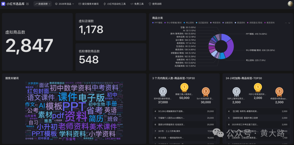Toggle the 考研资料 legend item
This screenshot has height=145, width=294.
(215, 23)
